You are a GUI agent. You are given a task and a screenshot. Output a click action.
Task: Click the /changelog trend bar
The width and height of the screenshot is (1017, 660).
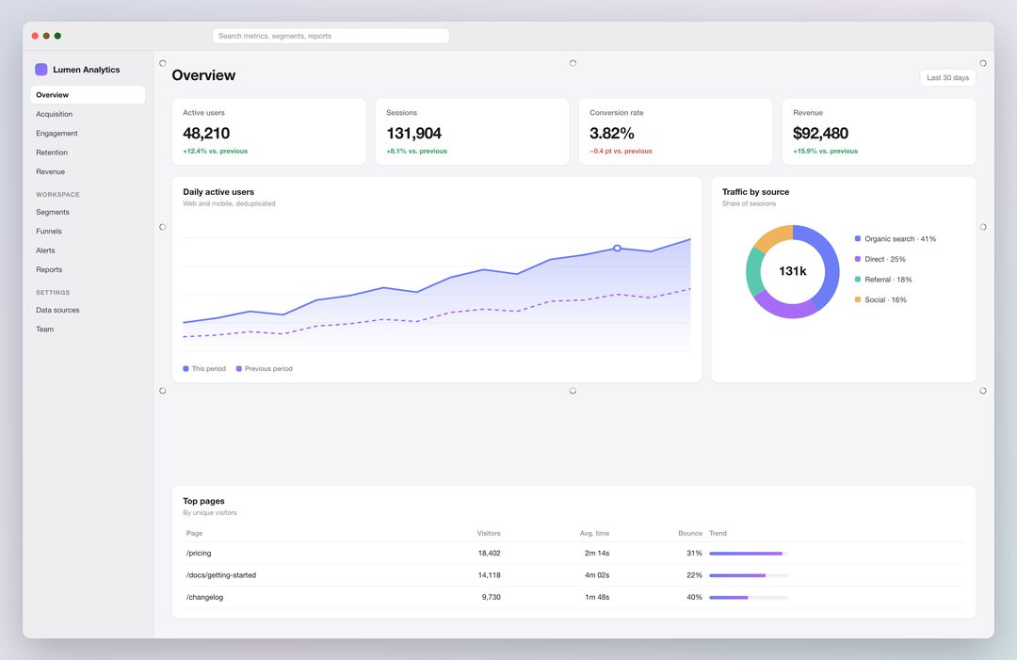(x=749, y=597)
